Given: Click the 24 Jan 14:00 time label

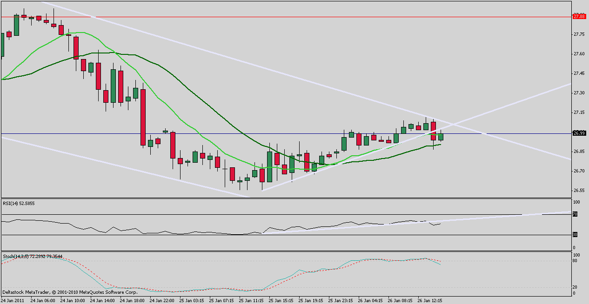Looking at the screenshot, I should pyautogui.click(x=103, y=301).
